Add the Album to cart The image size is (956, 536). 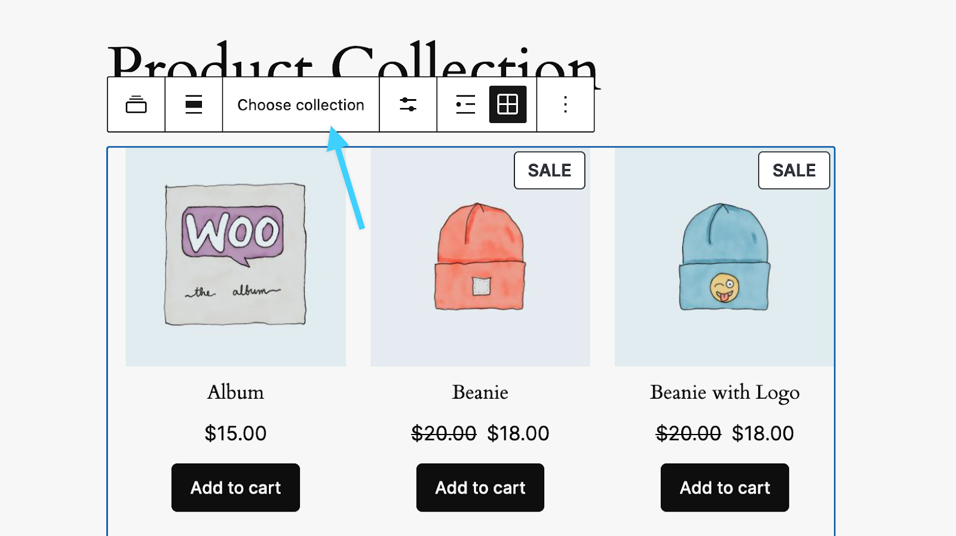235,487
